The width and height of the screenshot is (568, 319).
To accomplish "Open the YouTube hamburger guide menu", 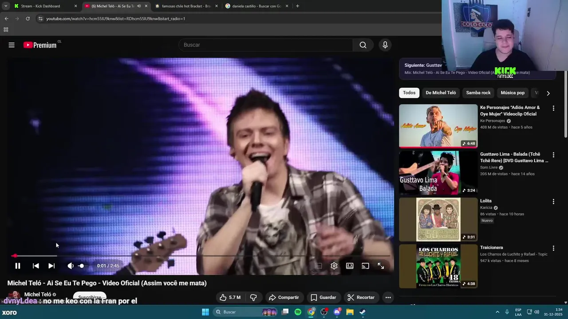I will tap(12, 45).
